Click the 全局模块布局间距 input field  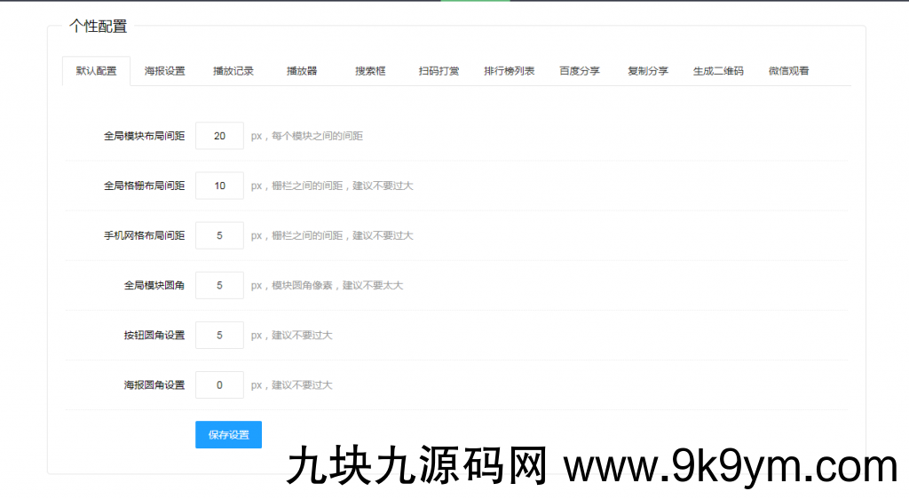(x=219, y=136)
